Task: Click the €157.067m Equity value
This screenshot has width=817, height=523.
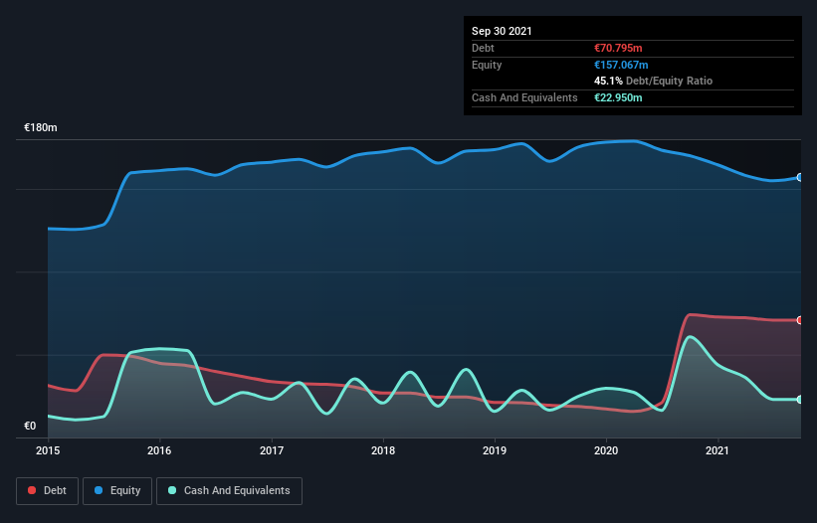Action: 621,65
